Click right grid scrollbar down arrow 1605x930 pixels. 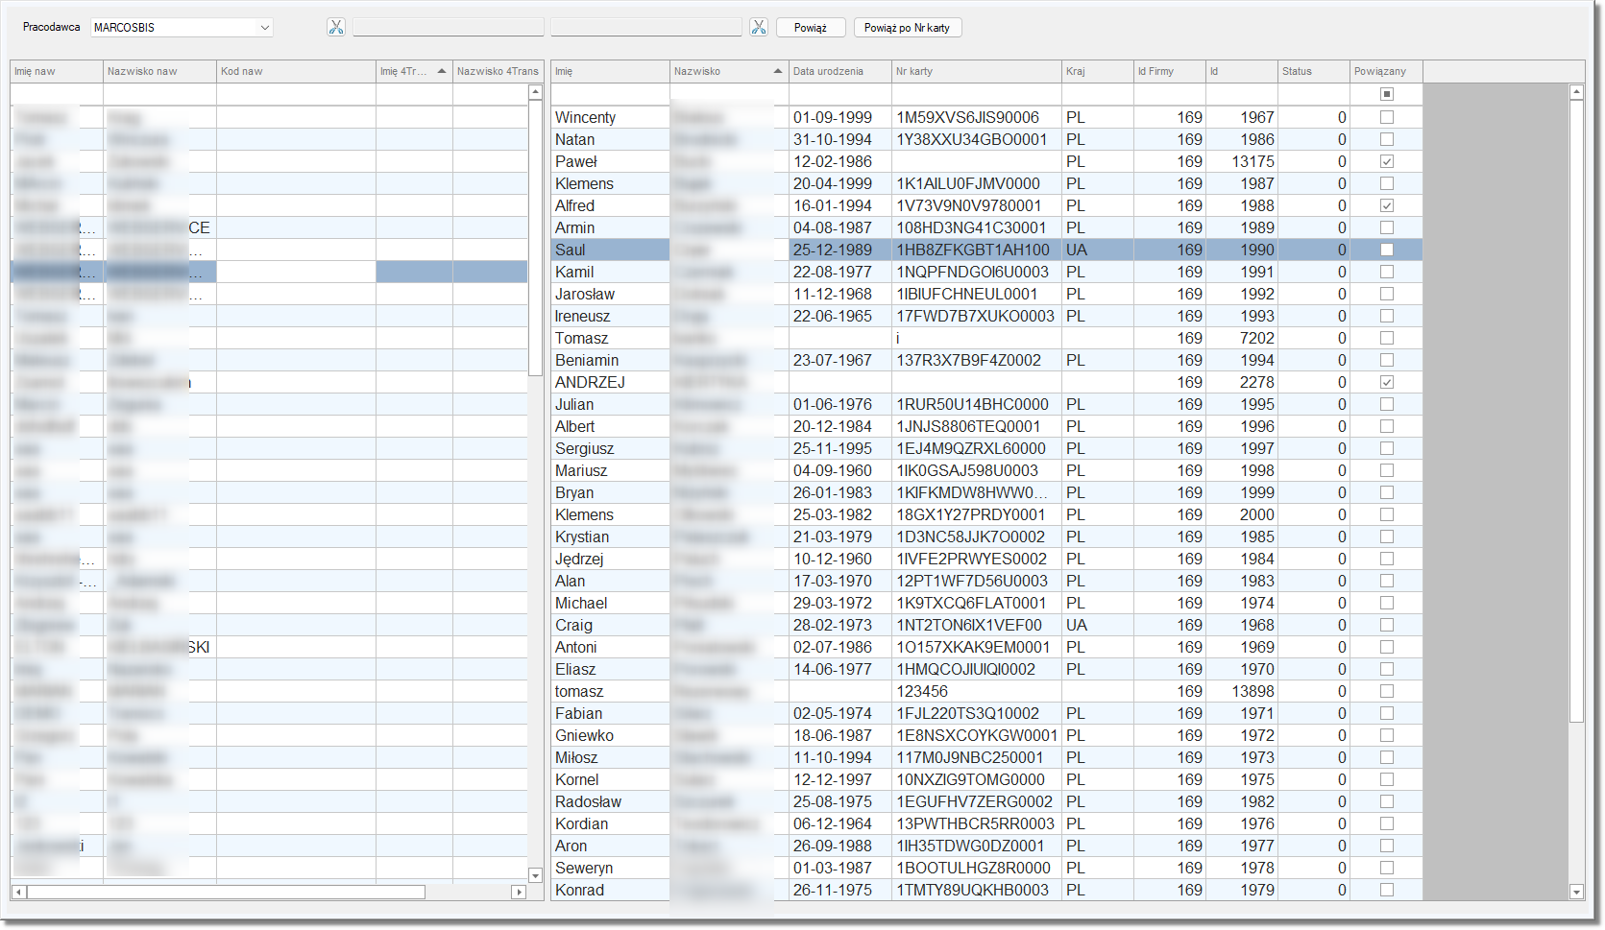tap(1576, 892)
